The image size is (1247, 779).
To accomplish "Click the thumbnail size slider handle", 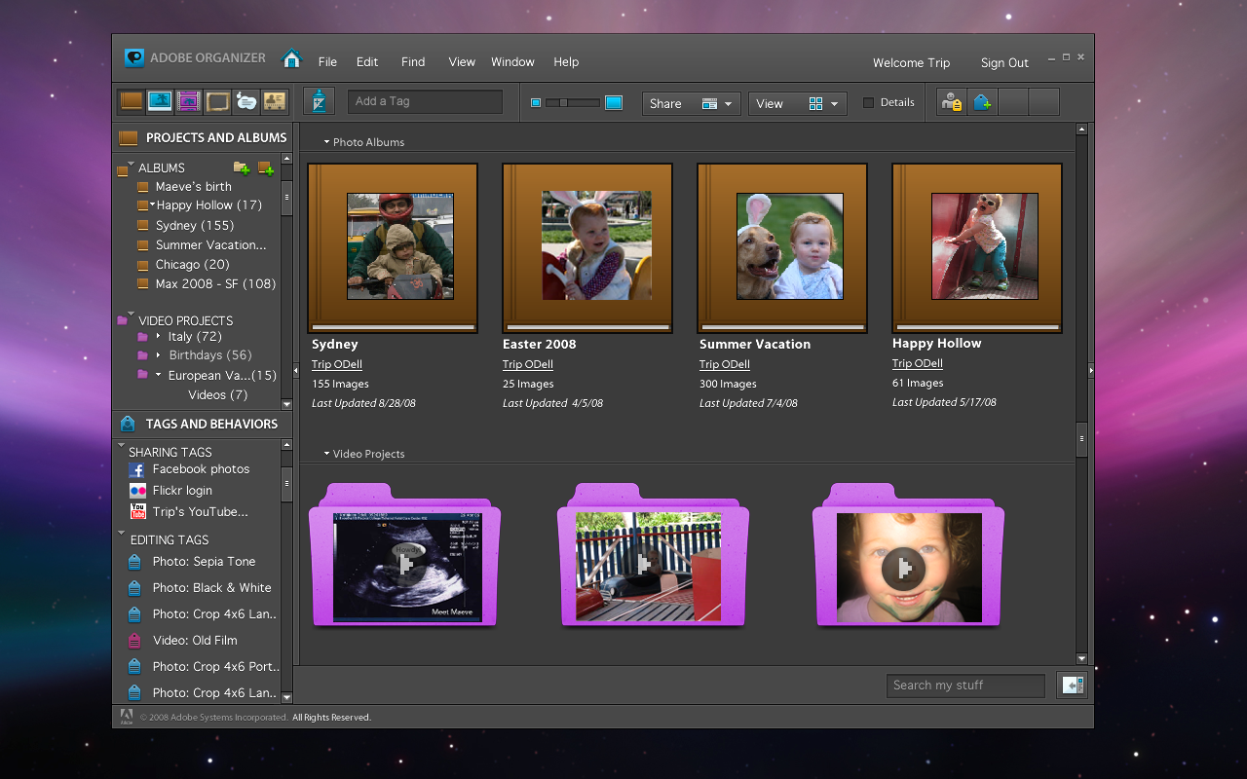I will [x=563, y=102].
